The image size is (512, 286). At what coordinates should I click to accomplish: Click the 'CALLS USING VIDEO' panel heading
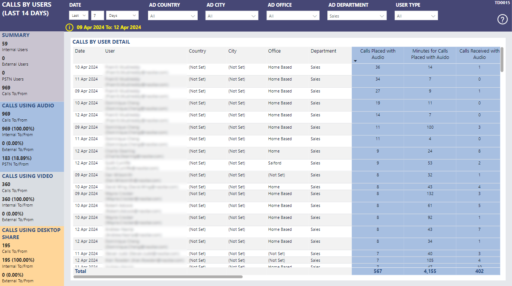(x=27, y=176)
